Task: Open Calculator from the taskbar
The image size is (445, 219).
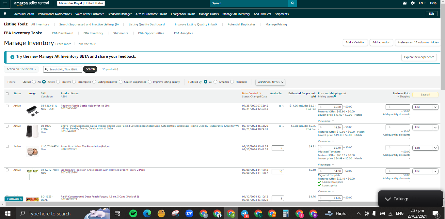Action: click(286, 213)
